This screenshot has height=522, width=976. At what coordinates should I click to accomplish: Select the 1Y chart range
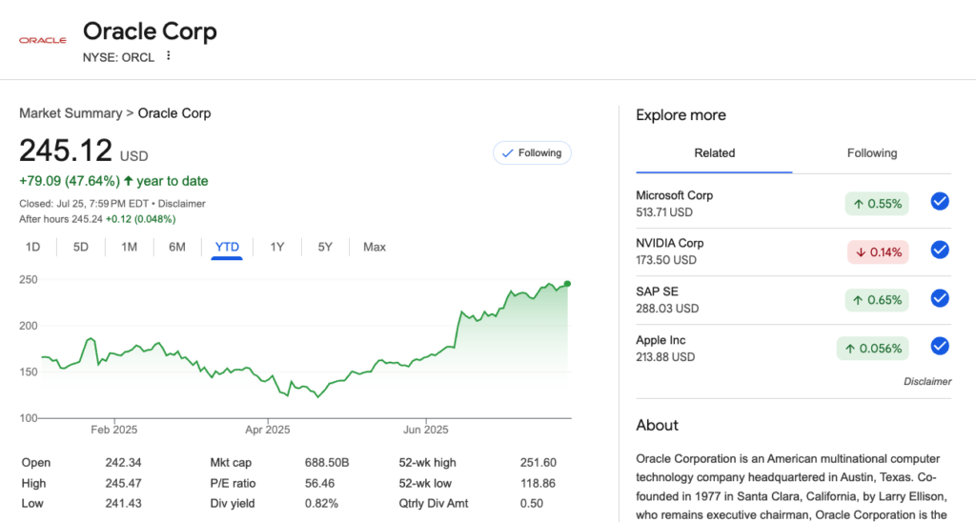277,247
